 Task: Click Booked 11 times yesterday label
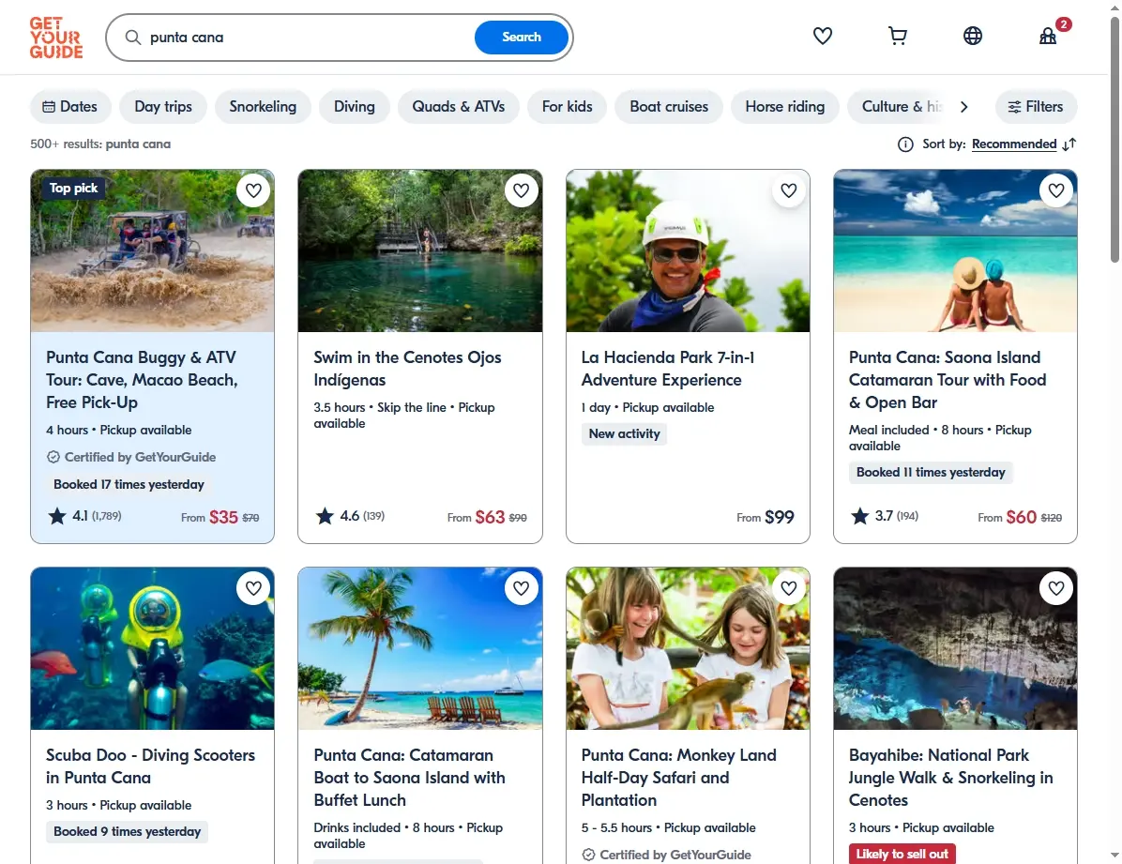tap(931, 473)
